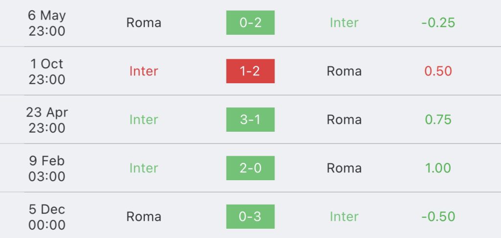The width and height of the screenshot is (501, 238).
Task: Select red Inter team on 1 Oct
Action: (143, 71)
